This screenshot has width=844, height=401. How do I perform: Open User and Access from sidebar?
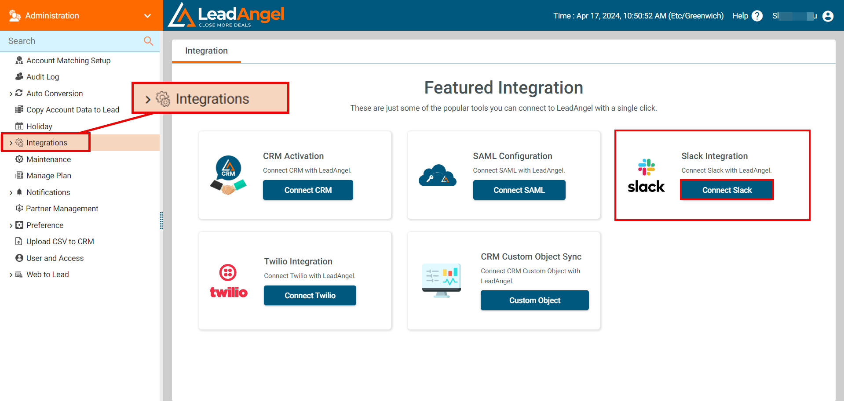(55, 258)
